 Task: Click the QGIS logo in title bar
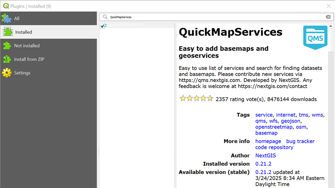(5, 6)
